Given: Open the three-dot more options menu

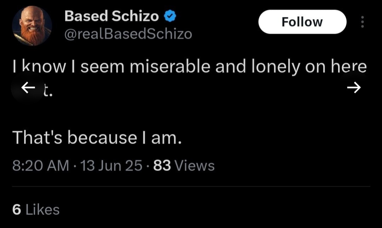Looking at the screenshot, I should click(362, 22).
